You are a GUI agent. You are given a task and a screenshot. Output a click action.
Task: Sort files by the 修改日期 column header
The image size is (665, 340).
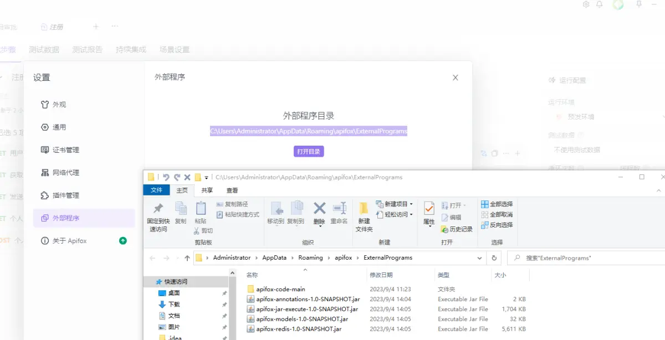tap(381, 275)
